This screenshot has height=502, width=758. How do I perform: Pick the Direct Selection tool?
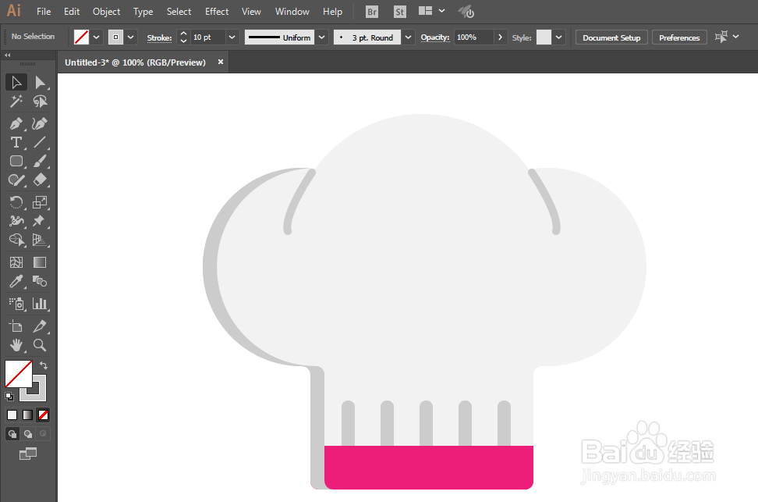[40, 82]
